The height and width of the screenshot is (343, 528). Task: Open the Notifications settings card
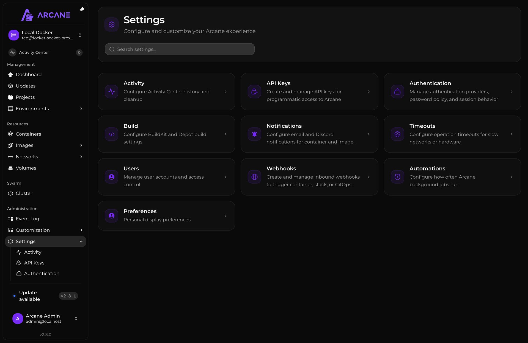(x=309, y=134)
